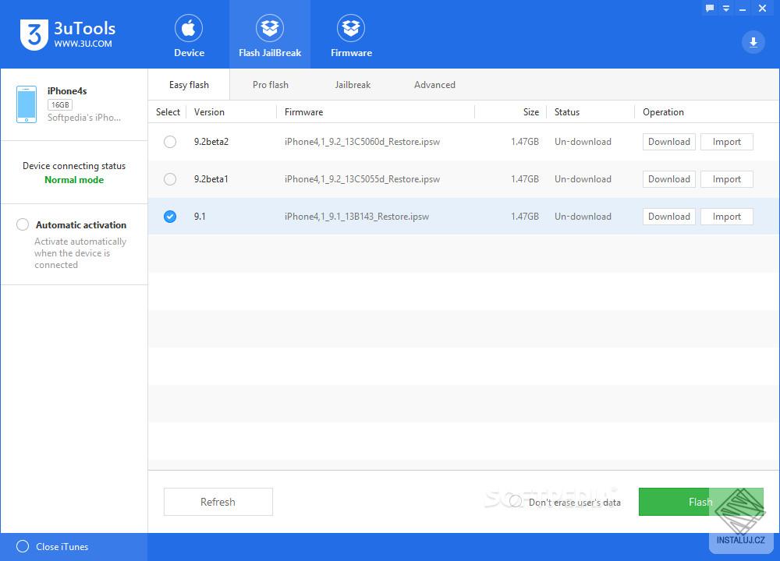Click the iPhone4,1_9.2_13C5055d_Restore.ipsw firmware name

click(362, 179)
